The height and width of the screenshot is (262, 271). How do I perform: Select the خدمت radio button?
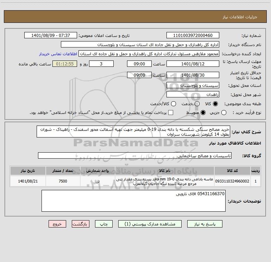197,104
